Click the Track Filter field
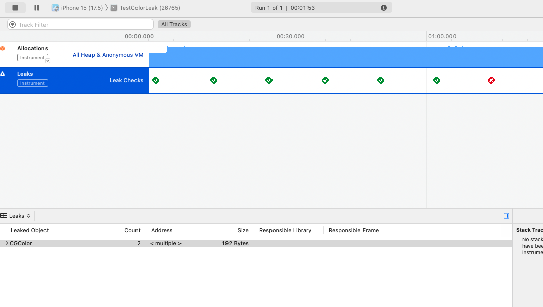The height and width of the screenshot is (307, 543). (x=81, y=24)
